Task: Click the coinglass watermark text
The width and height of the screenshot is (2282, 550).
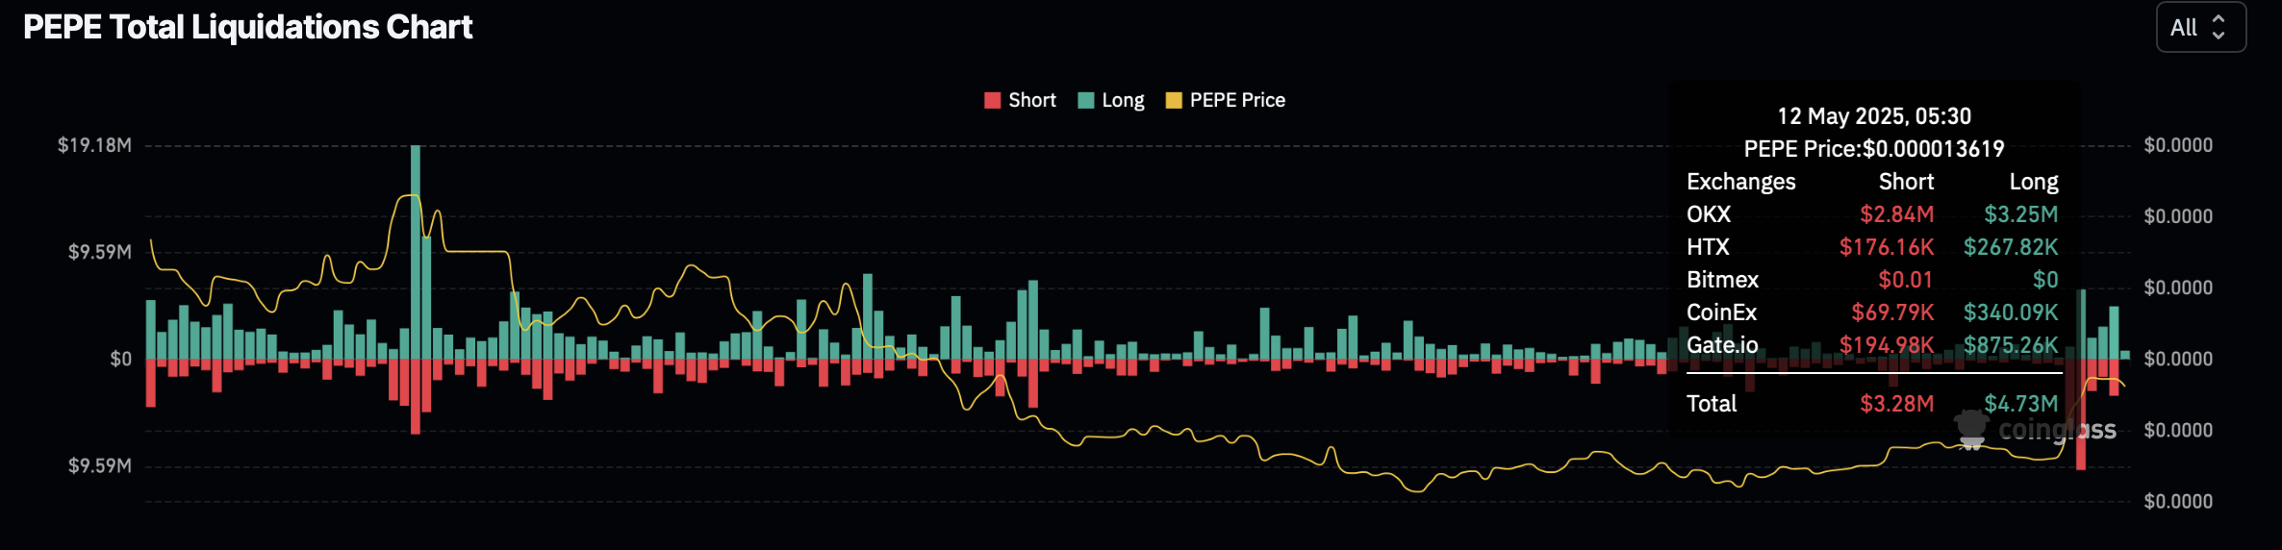Action: coord(2057,430)
